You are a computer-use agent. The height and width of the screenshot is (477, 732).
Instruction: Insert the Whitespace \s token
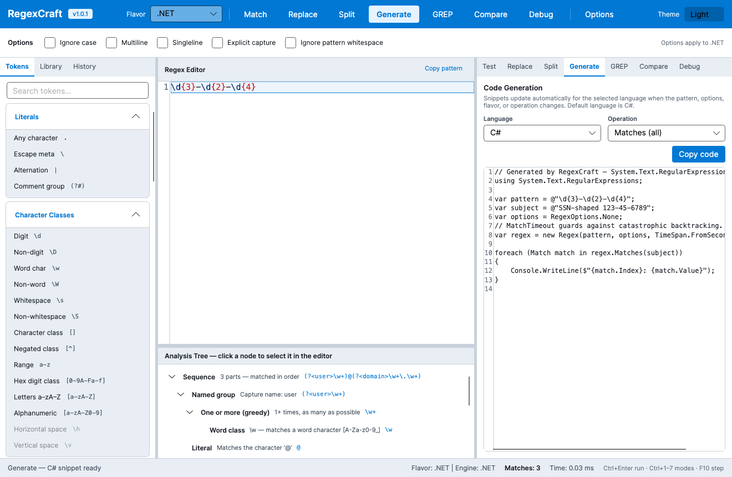tap(78, 301)
